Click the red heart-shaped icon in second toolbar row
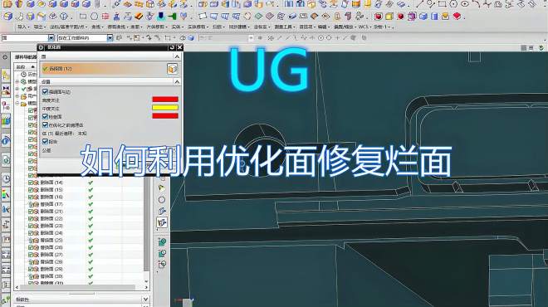This screenshot has width=548, height=307. (x=457, y=16)
